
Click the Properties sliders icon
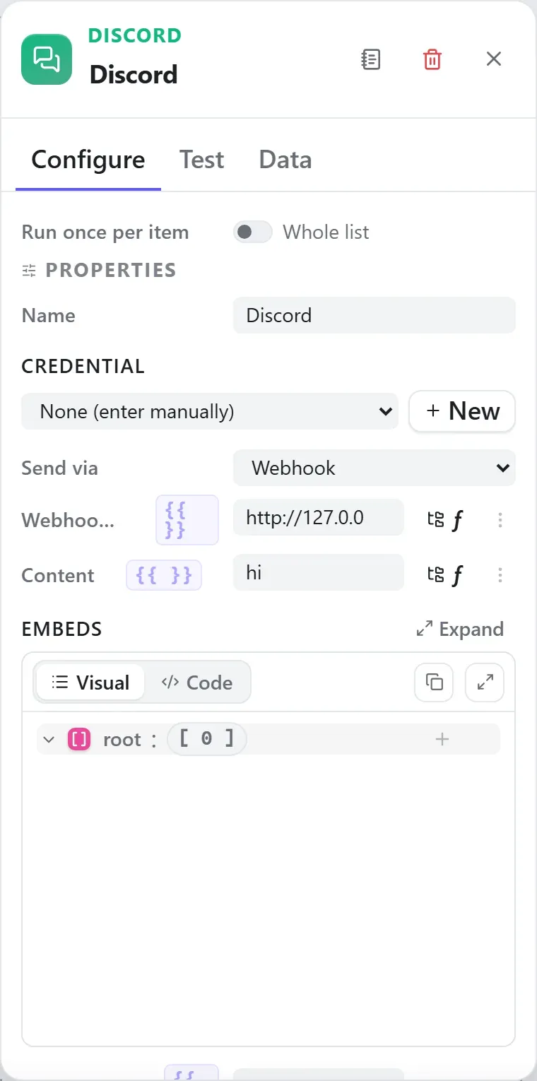pyautogui.click(x=29, y=270)
